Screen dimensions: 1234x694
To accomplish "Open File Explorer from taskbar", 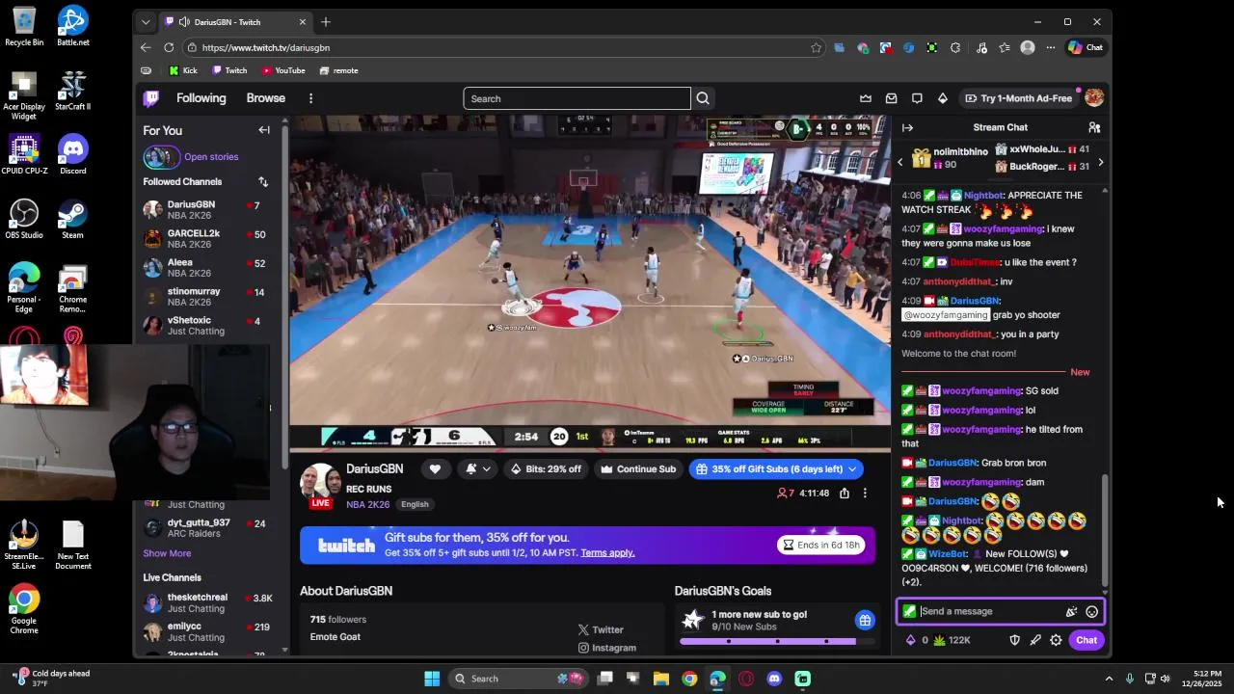I will coord(661,679).
